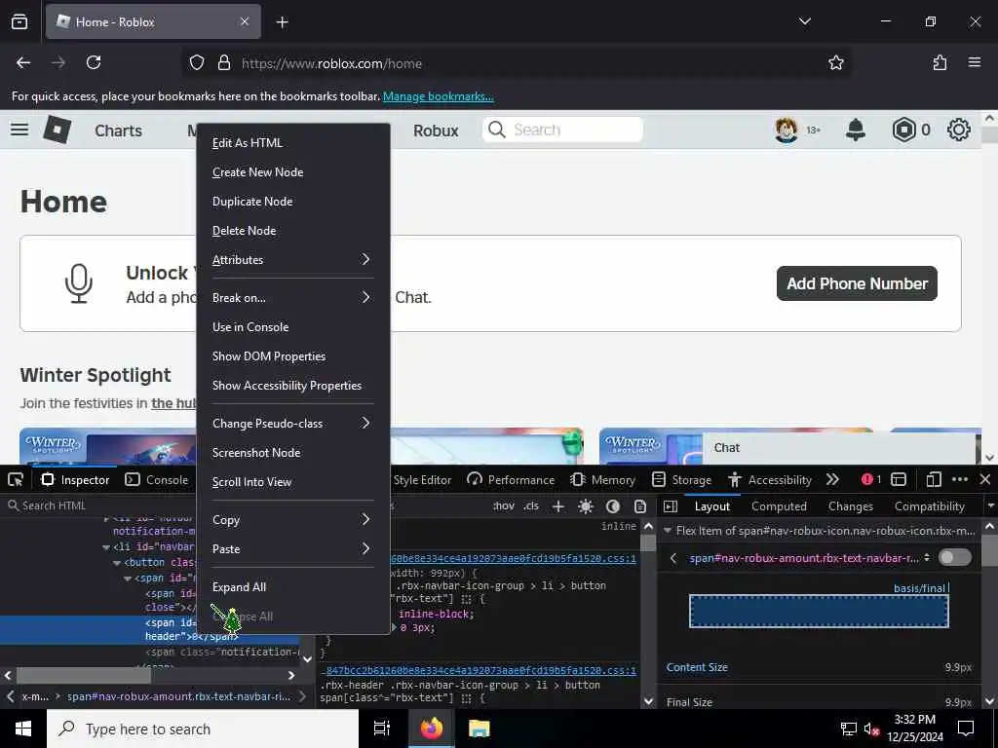Image resolution: width=998 pixels, height=748 pixels.
Task: Toggle the three-pane inspector sidebar
Action: click(x=671, y=506)
